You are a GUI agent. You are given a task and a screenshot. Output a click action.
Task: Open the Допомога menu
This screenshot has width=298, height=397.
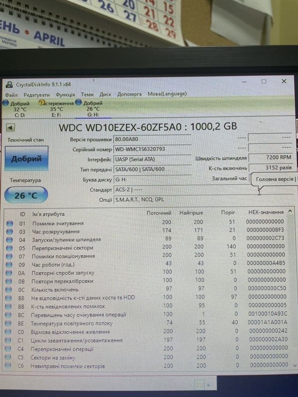129,94
